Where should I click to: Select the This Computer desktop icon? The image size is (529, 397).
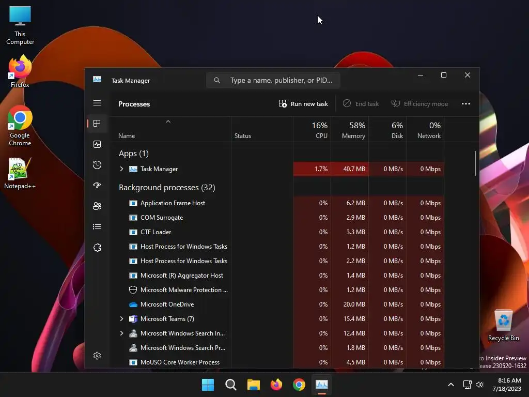point(20,26)
